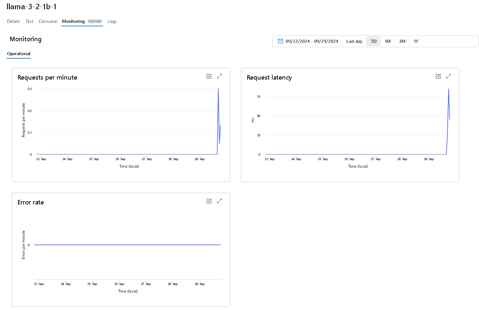Expand the Requests per minute chart fullscreen
This screenshot has width=479, height=310.
pyautogui.click(x=219, y=76)
